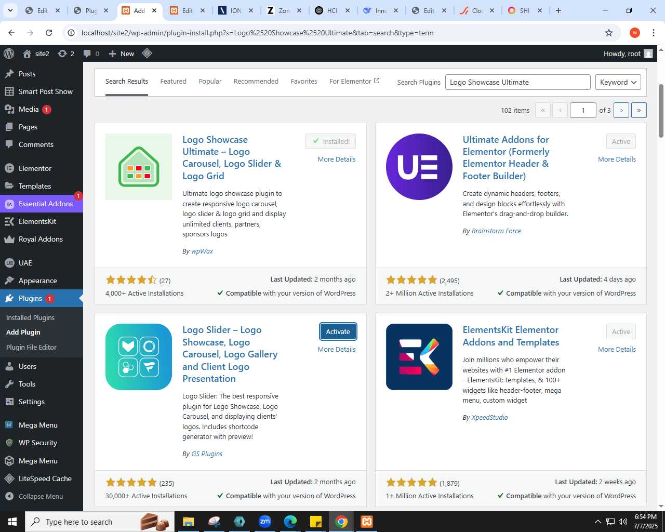Open Smart Post Show menu

click(x=42, y=91)
